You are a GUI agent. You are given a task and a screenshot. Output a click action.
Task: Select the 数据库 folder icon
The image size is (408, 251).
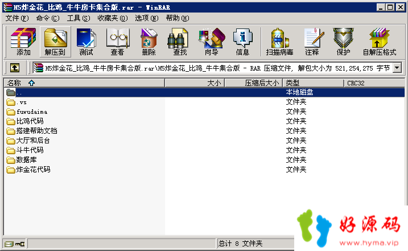[x=11, y=160]
